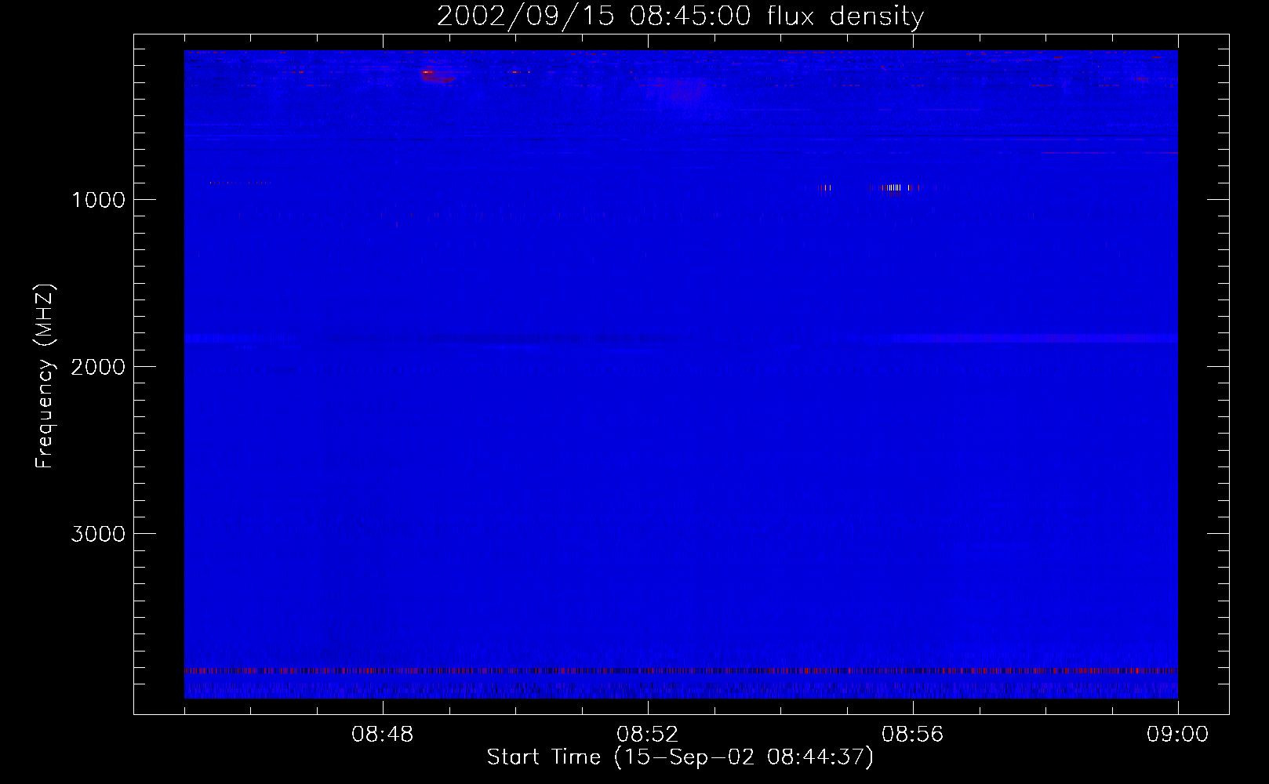Click the 1000 frequency tick label

[98, 200]
